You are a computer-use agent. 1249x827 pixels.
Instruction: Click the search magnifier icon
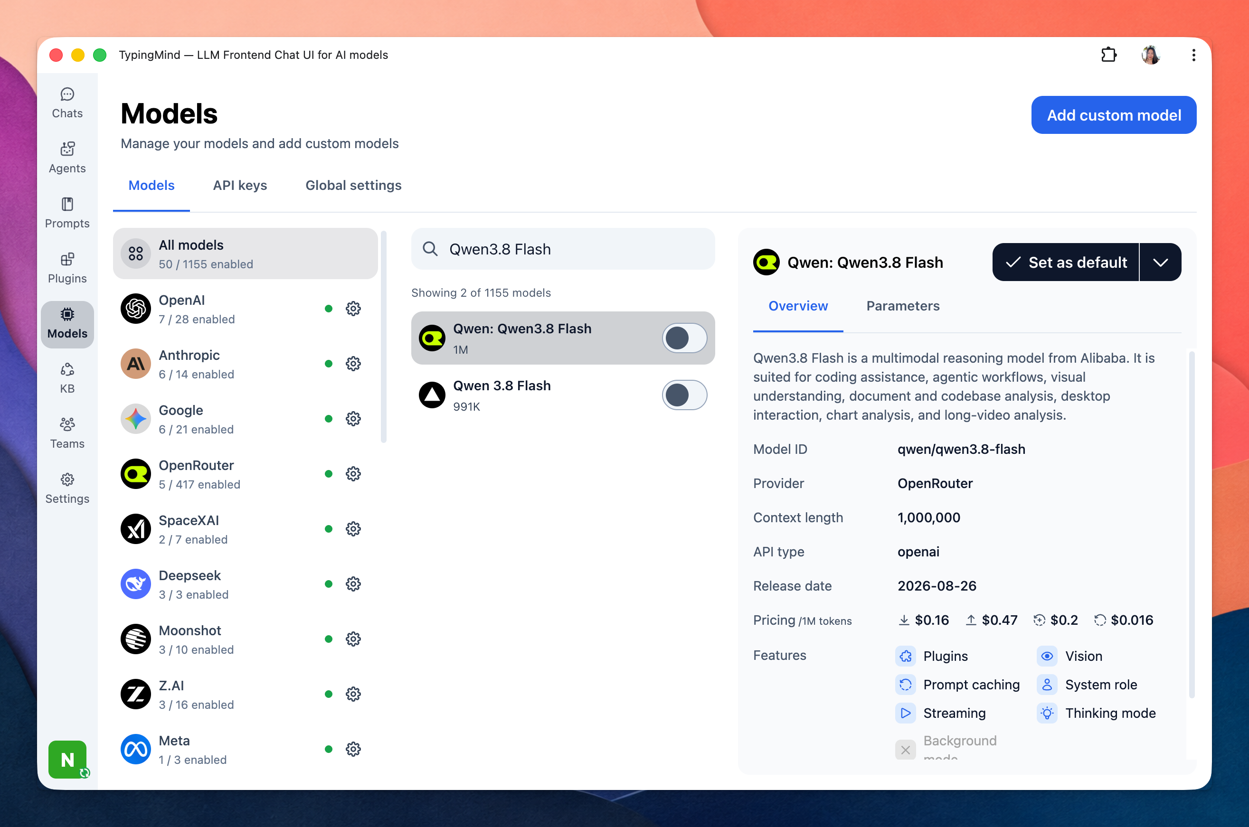[430, 249]
